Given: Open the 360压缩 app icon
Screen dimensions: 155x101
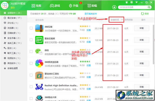Looking at the screenshot, I should [x=39, y=28].
